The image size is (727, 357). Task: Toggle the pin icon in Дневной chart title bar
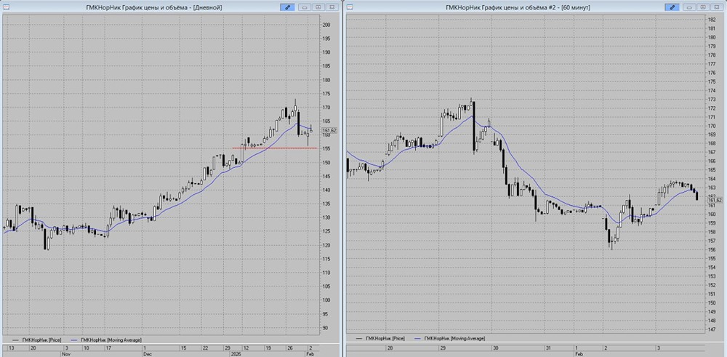287,7
